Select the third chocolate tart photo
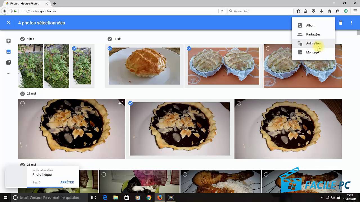Image resolution: width=360 pixels, height=202 pixels. pos(239,103)
